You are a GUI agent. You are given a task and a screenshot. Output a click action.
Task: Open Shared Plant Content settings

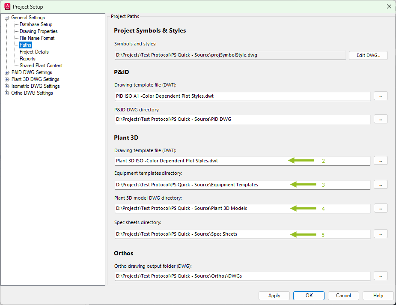click(41, 66)
